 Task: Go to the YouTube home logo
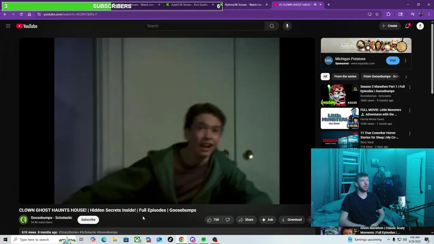(27, 26)
